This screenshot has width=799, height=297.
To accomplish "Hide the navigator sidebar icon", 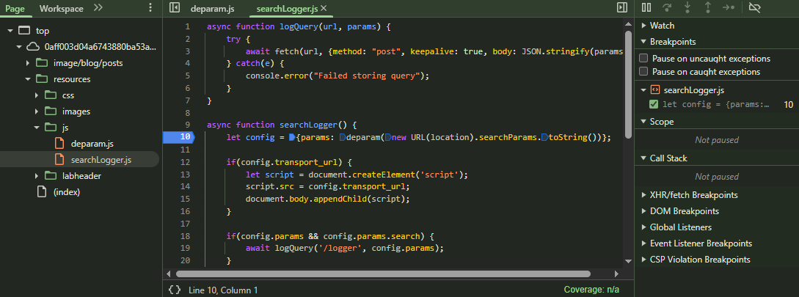I will point(175,7).
